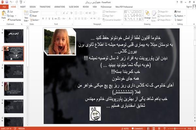
Task: Click the Redo icon in quick access toolbar
Action: click(x=17, y=2)
